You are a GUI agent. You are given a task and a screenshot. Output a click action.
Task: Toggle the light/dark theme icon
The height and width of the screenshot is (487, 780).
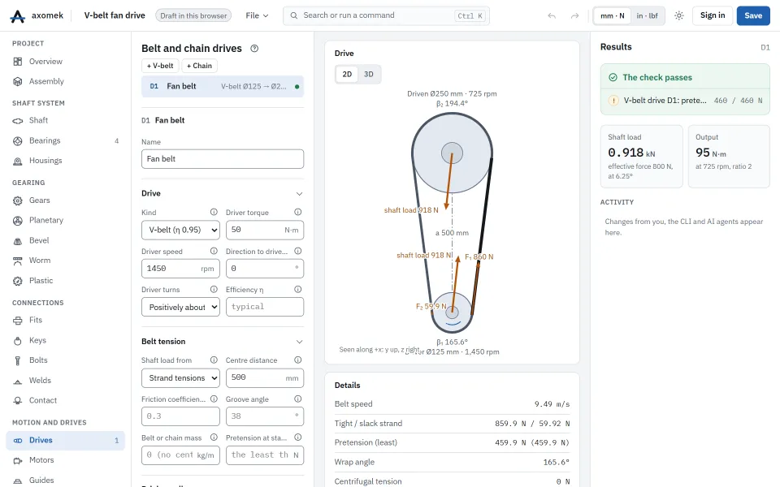pyautogui.click(x=679, y=16)
